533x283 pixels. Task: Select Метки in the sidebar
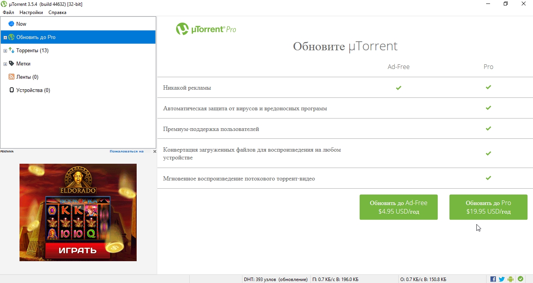click(78, 64)
